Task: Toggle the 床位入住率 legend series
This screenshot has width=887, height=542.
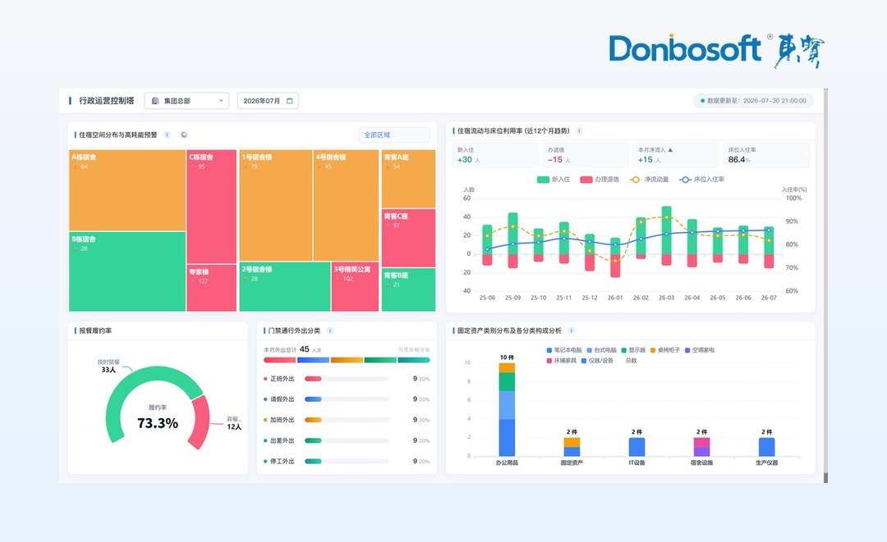Action: click(702, 180)
